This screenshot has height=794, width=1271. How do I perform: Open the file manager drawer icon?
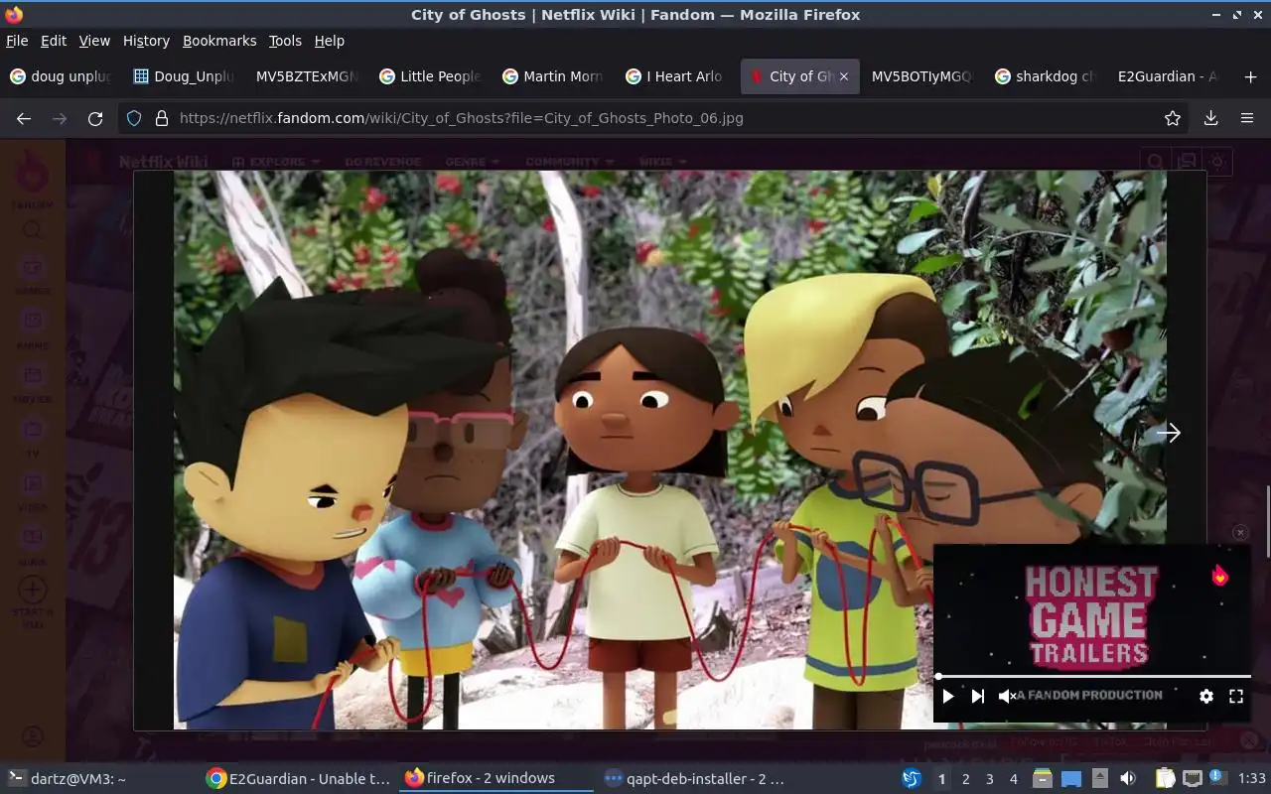coord(1043,779)
